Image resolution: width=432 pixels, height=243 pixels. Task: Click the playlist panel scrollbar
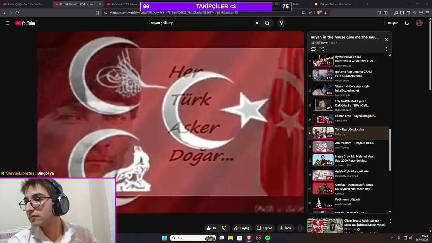[x=390, y=150]
